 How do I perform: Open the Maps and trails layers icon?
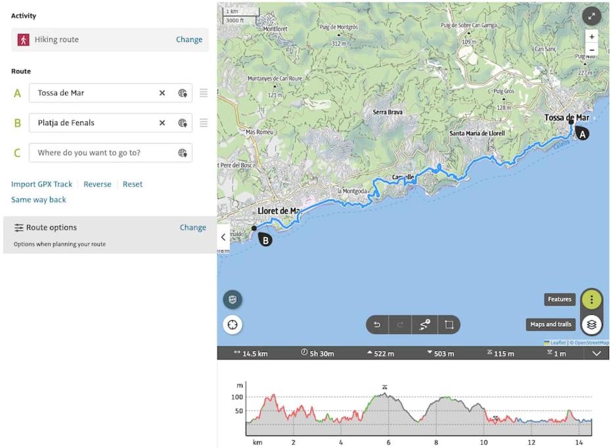click(x=591, y=324)
